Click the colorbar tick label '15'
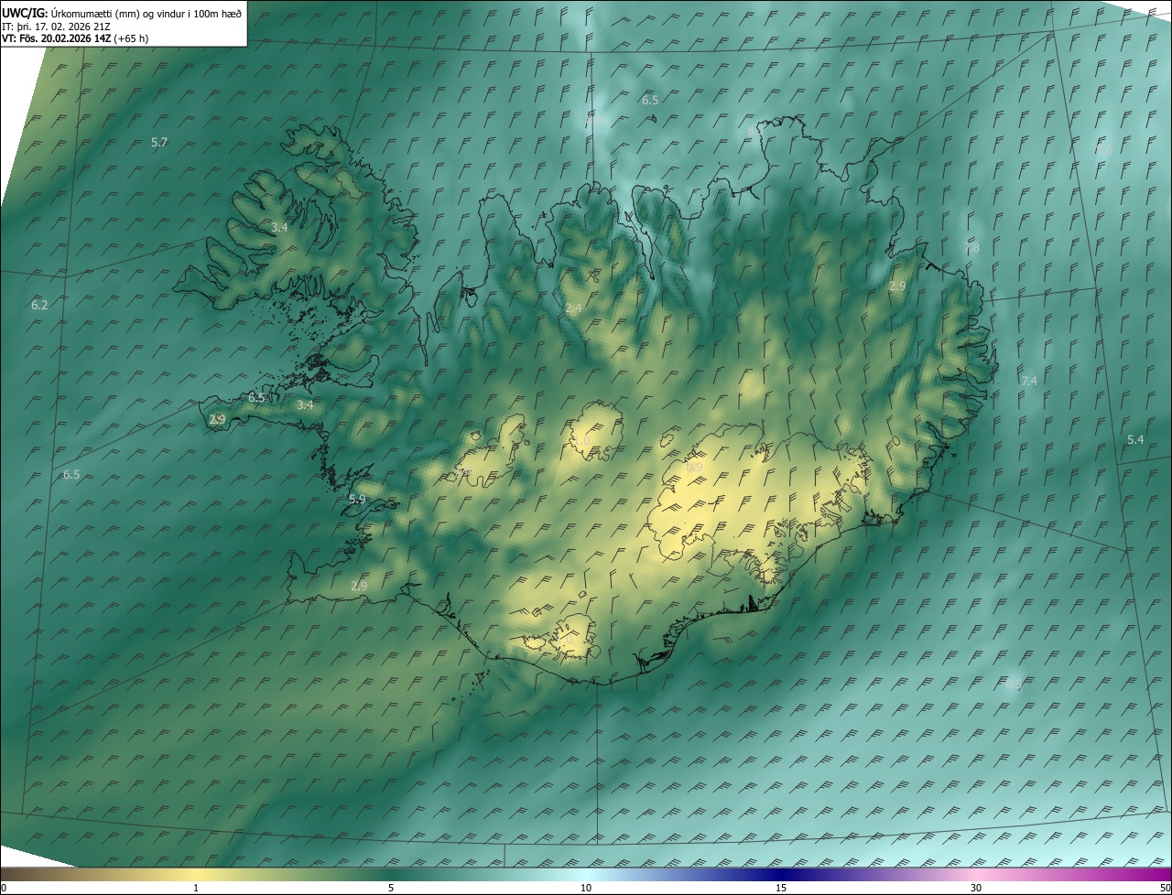1172x895 pixels. [781, 888]
